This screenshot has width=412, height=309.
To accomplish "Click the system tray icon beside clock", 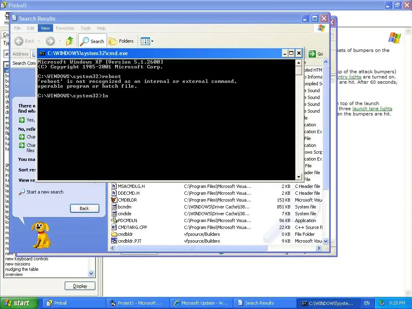I will (382, 303).
